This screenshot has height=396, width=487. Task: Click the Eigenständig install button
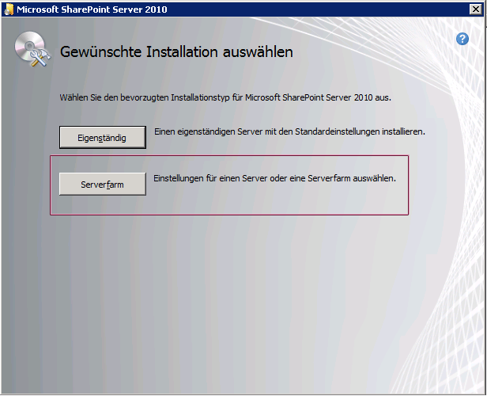pos(103,137)
